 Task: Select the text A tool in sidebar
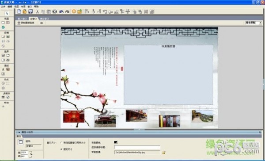tap(3, 69)
